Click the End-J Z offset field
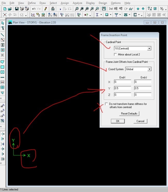The height and width of the screenshot is (192, 168). (143, 95)
